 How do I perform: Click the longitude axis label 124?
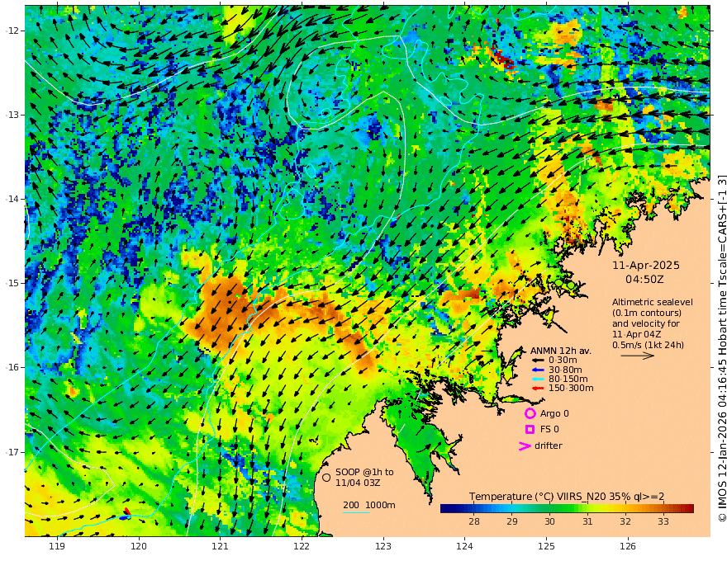[465, 547]
